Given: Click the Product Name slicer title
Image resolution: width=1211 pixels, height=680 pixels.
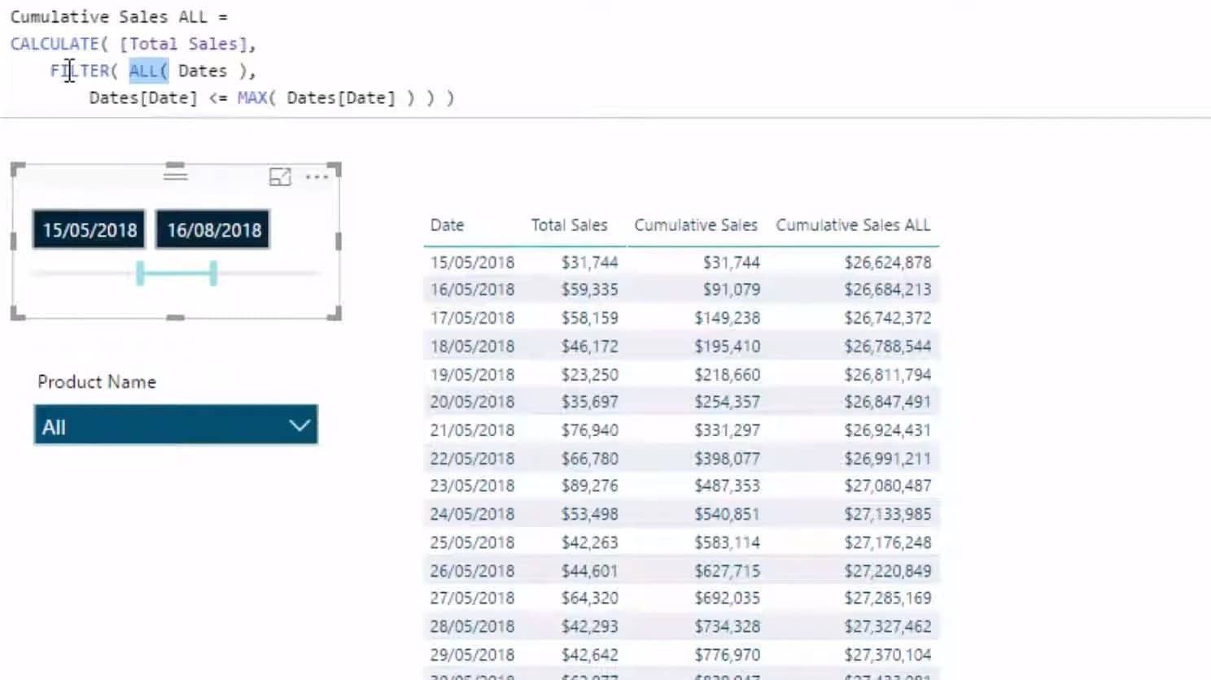Looking at the screenshot, I should pyautogui.click(x=97, y=381).
